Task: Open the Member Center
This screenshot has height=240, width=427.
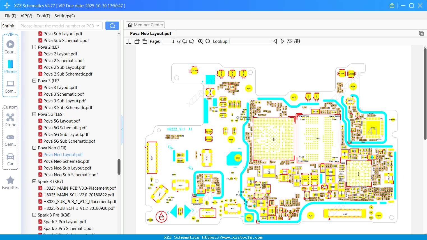Action: coord(145,25)
